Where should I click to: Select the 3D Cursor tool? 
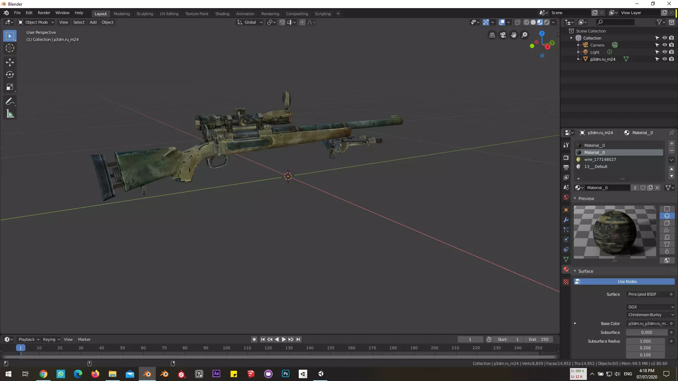pos(10,48)
